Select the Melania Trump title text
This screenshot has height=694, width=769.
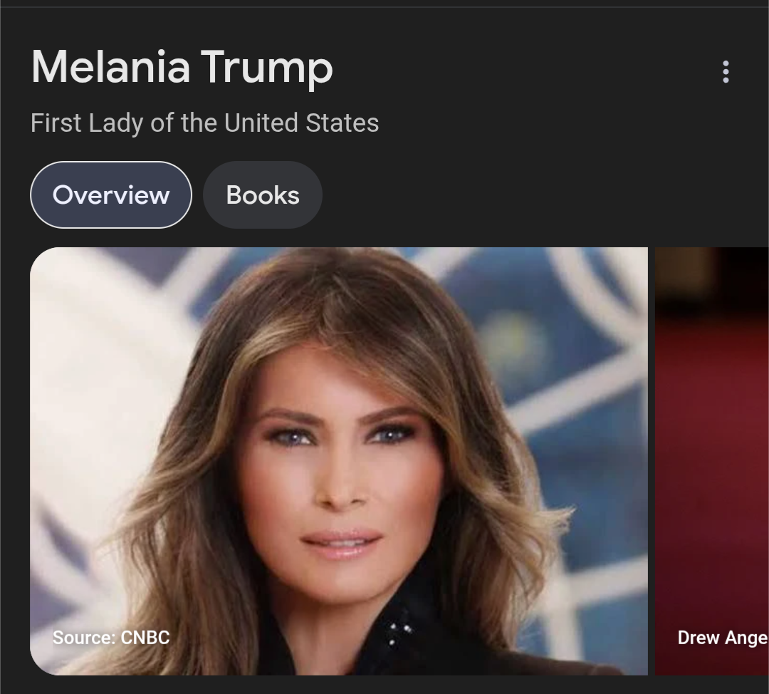[x=182, y=67]
